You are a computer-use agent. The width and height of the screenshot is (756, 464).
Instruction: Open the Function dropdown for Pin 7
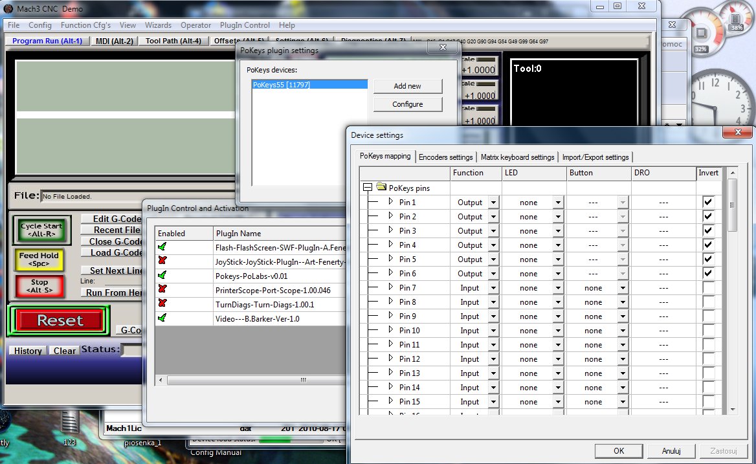pyautogui.click(x=493, y=287)
